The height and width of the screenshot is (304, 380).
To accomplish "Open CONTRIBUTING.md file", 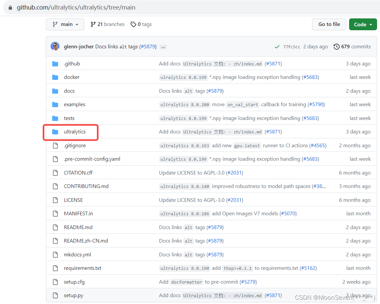I will click(x=86, y=186).
